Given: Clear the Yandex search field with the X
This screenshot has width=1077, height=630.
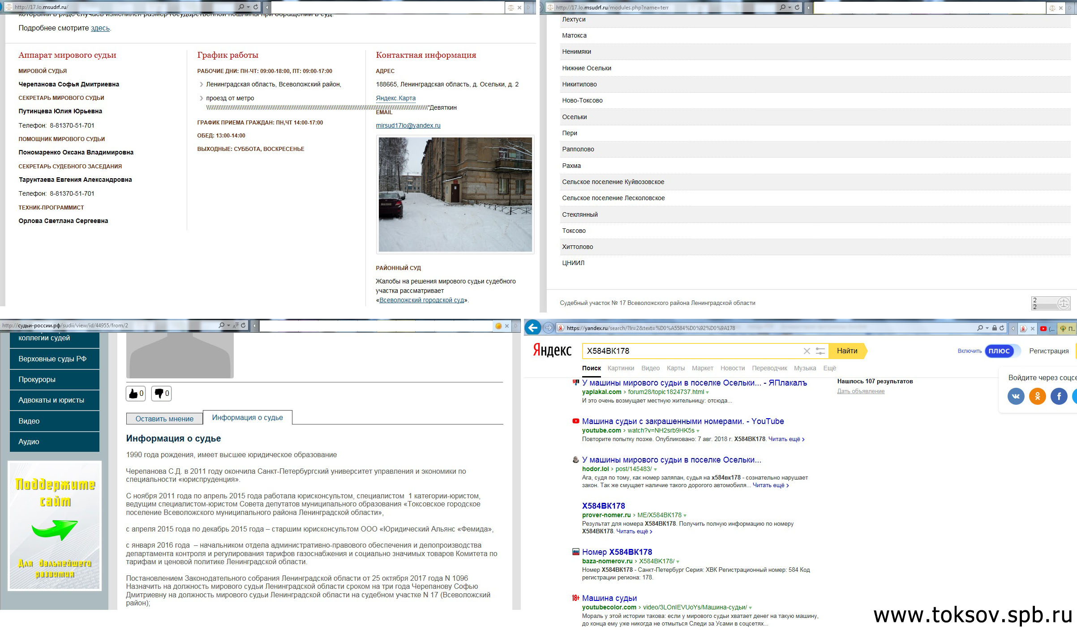Looking at the screenshot, I should [807, 351].
